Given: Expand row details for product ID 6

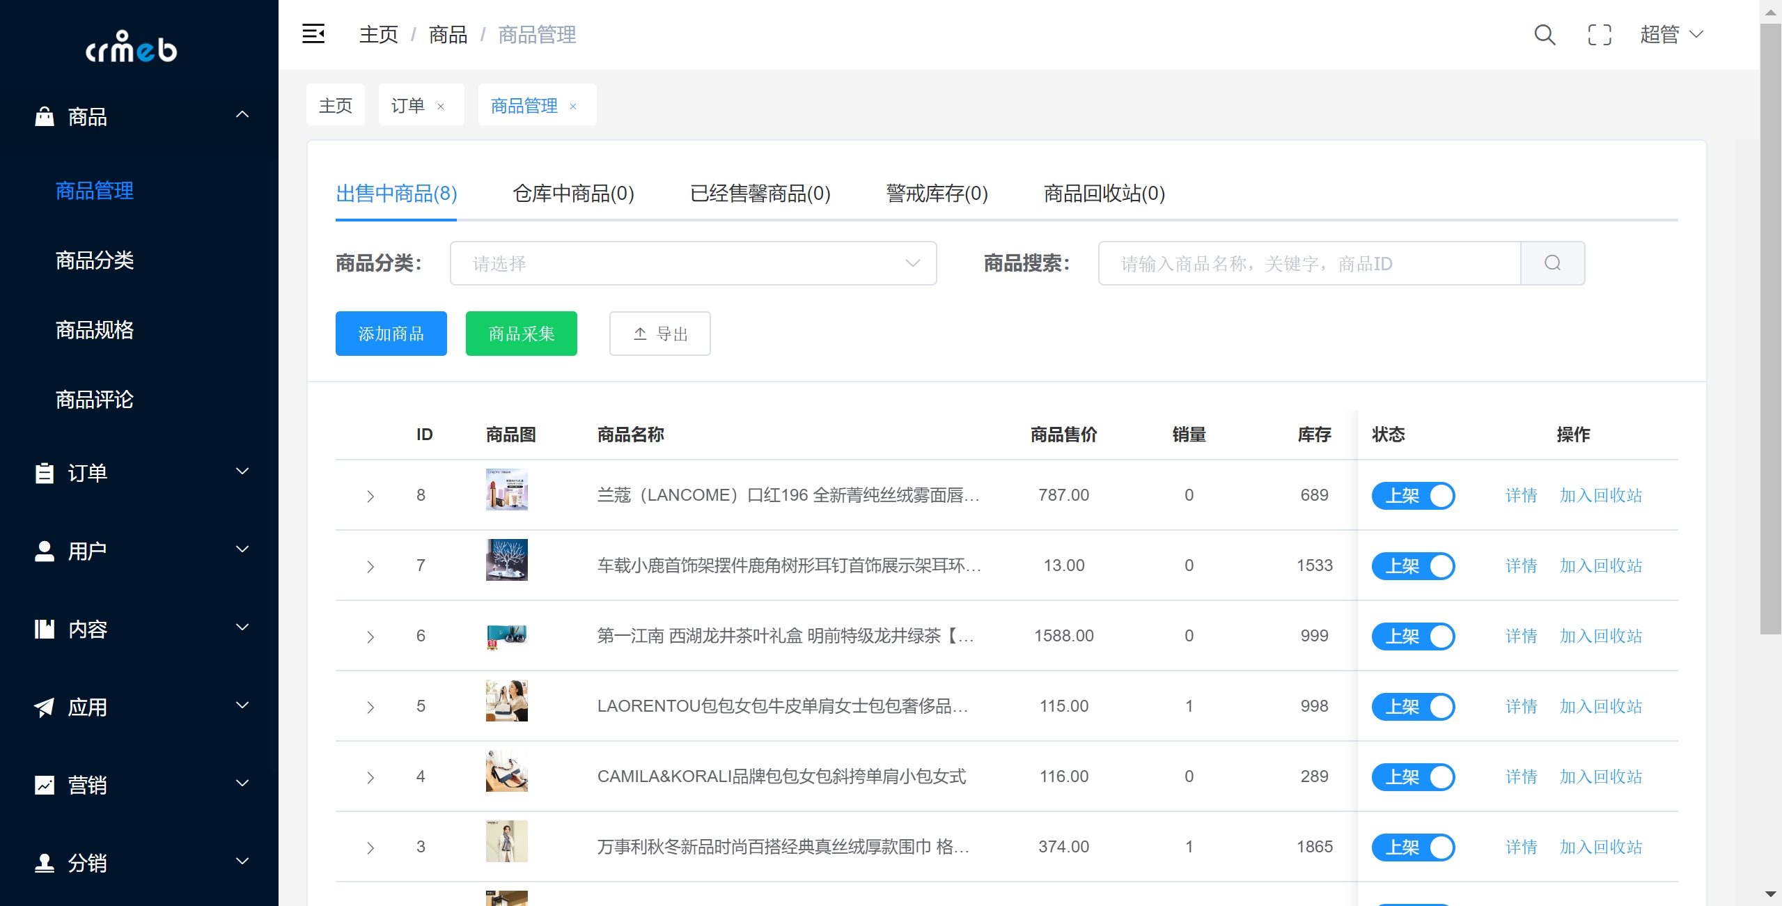Looking at the screenshot, I should (x=370, y=636).
